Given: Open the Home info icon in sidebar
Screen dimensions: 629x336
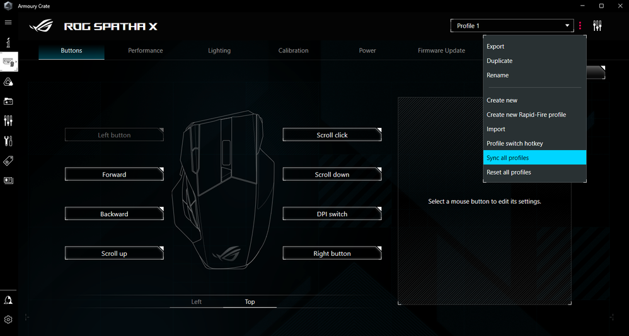Looking at the screenshot, I should tap(8, 42).
